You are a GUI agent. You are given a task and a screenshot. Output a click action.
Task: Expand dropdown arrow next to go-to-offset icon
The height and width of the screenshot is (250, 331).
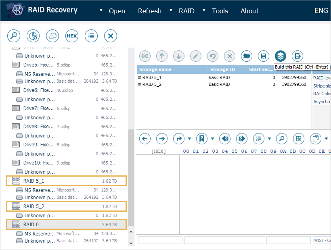189,139
